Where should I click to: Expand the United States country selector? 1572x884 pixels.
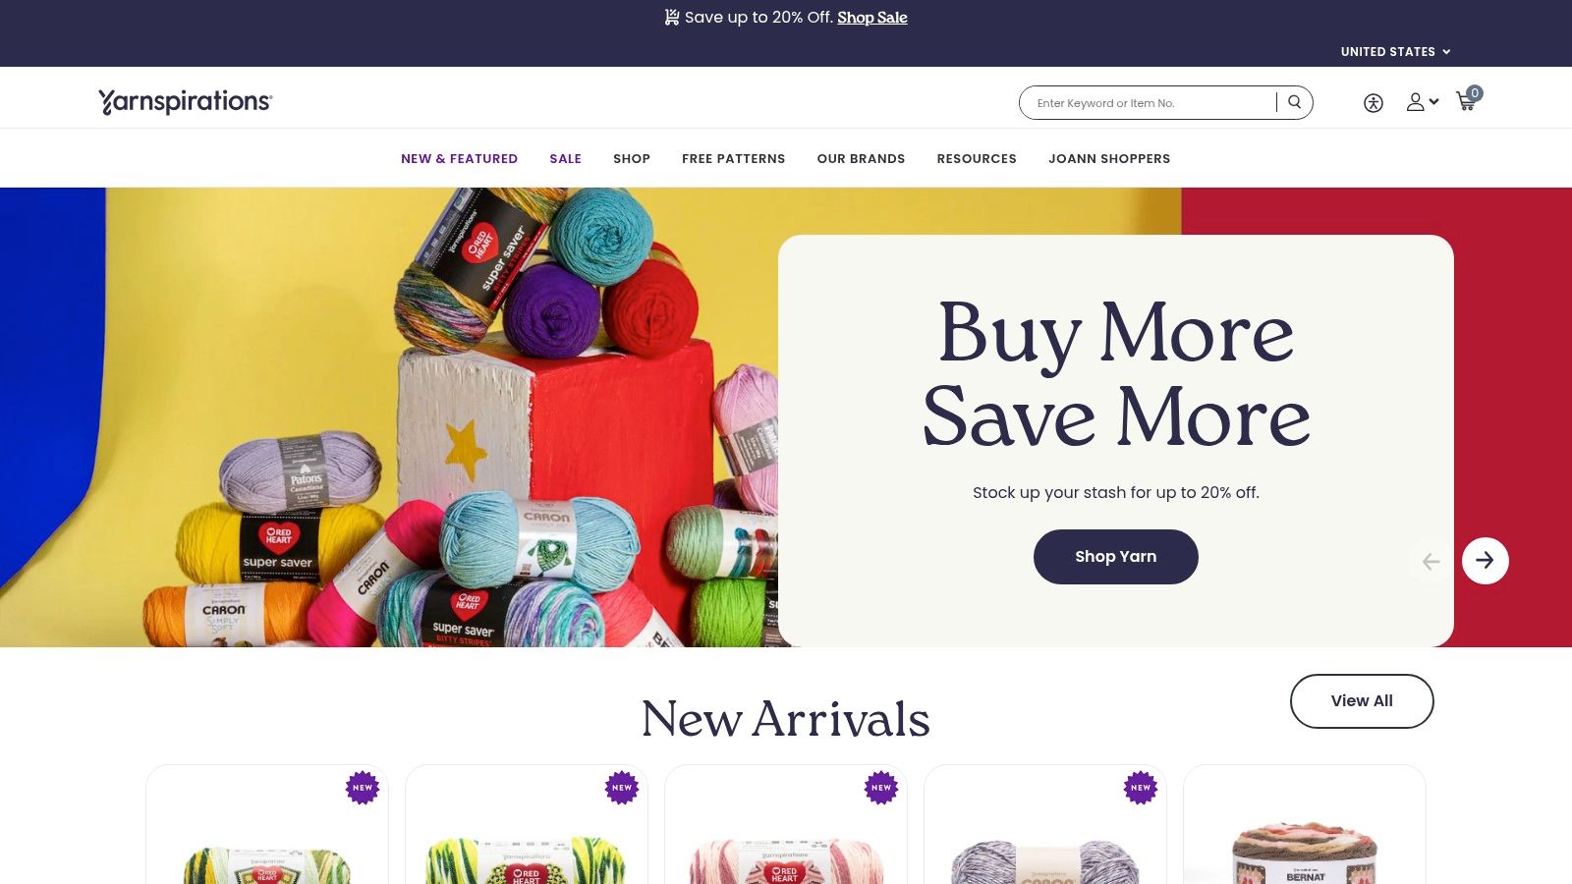[1395, 52]
